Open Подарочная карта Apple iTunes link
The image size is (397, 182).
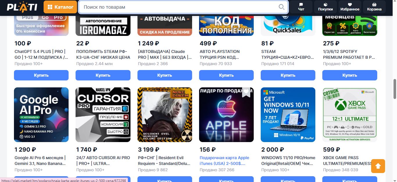point(224,161)
